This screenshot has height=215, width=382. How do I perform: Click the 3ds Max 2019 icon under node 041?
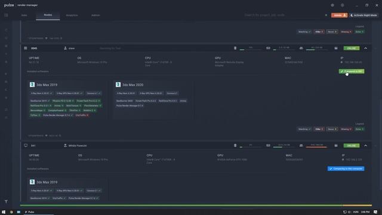[x=32, y=182]
